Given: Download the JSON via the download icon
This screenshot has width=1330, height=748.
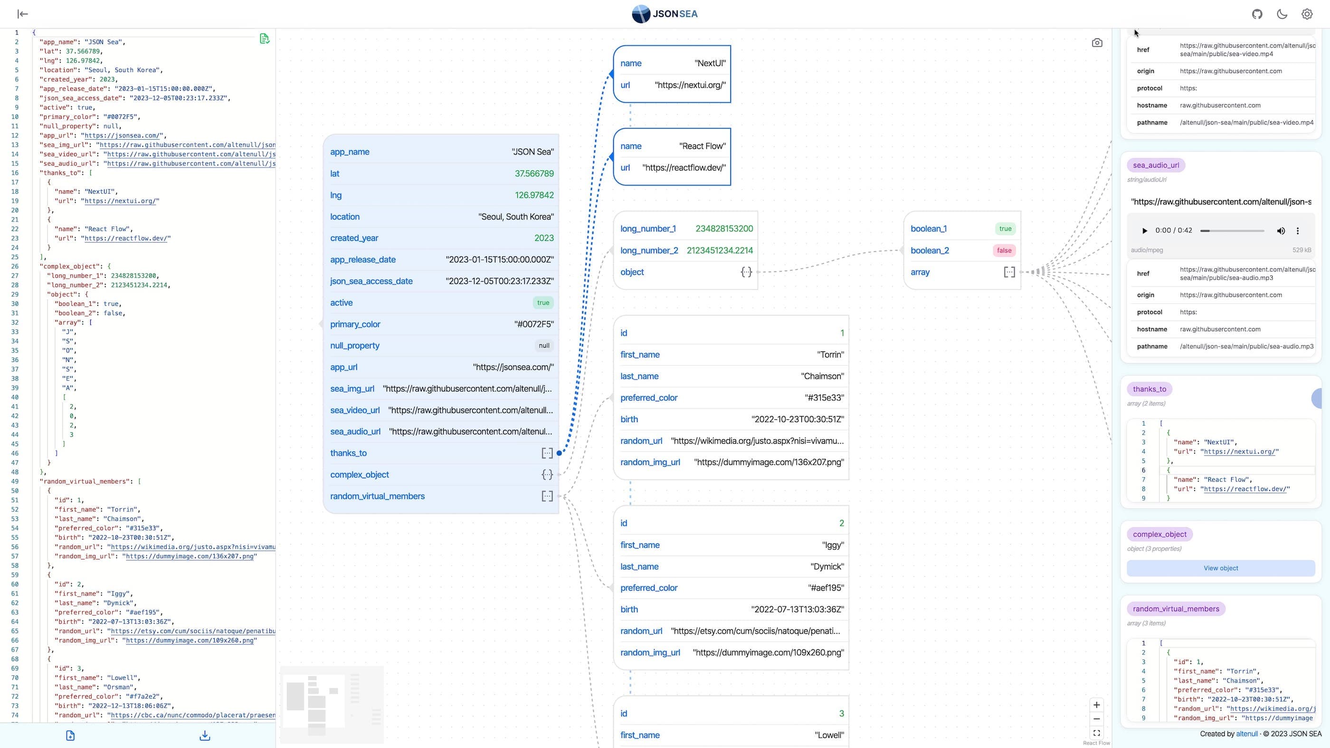Looking at the screenshot, I should pyautogui.click(x=204, y=735).
